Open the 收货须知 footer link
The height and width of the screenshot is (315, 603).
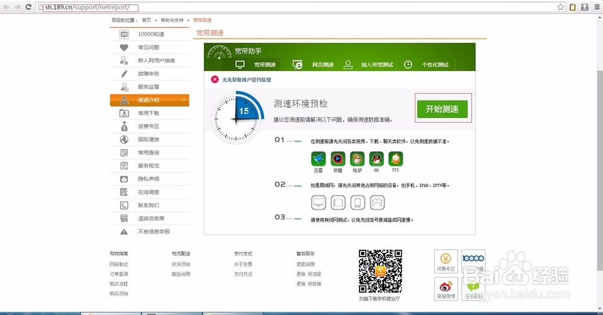point(181,264)
